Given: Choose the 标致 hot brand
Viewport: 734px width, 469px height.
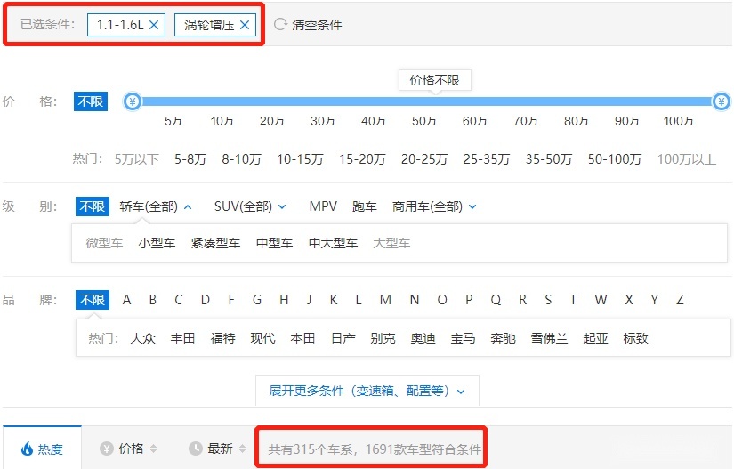Looking at the screenshot, I should pos(636,338).
